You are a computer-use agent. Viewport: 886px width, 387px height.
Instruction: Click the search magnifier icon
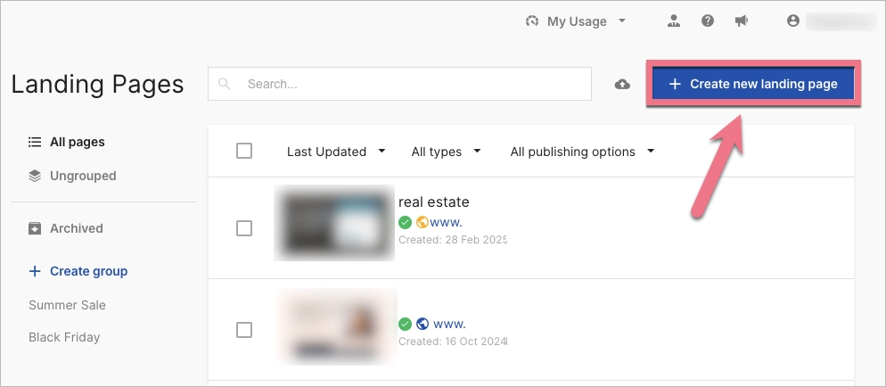pos(225,84)
